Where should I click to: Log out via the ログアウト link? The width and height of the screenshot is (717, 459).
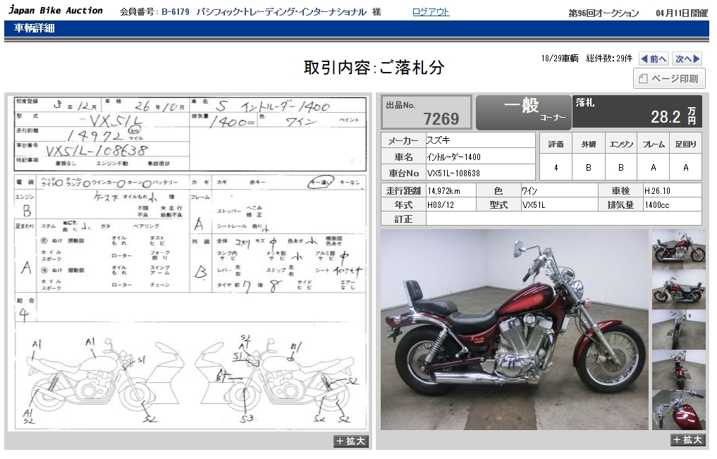(x=430, y=12)
